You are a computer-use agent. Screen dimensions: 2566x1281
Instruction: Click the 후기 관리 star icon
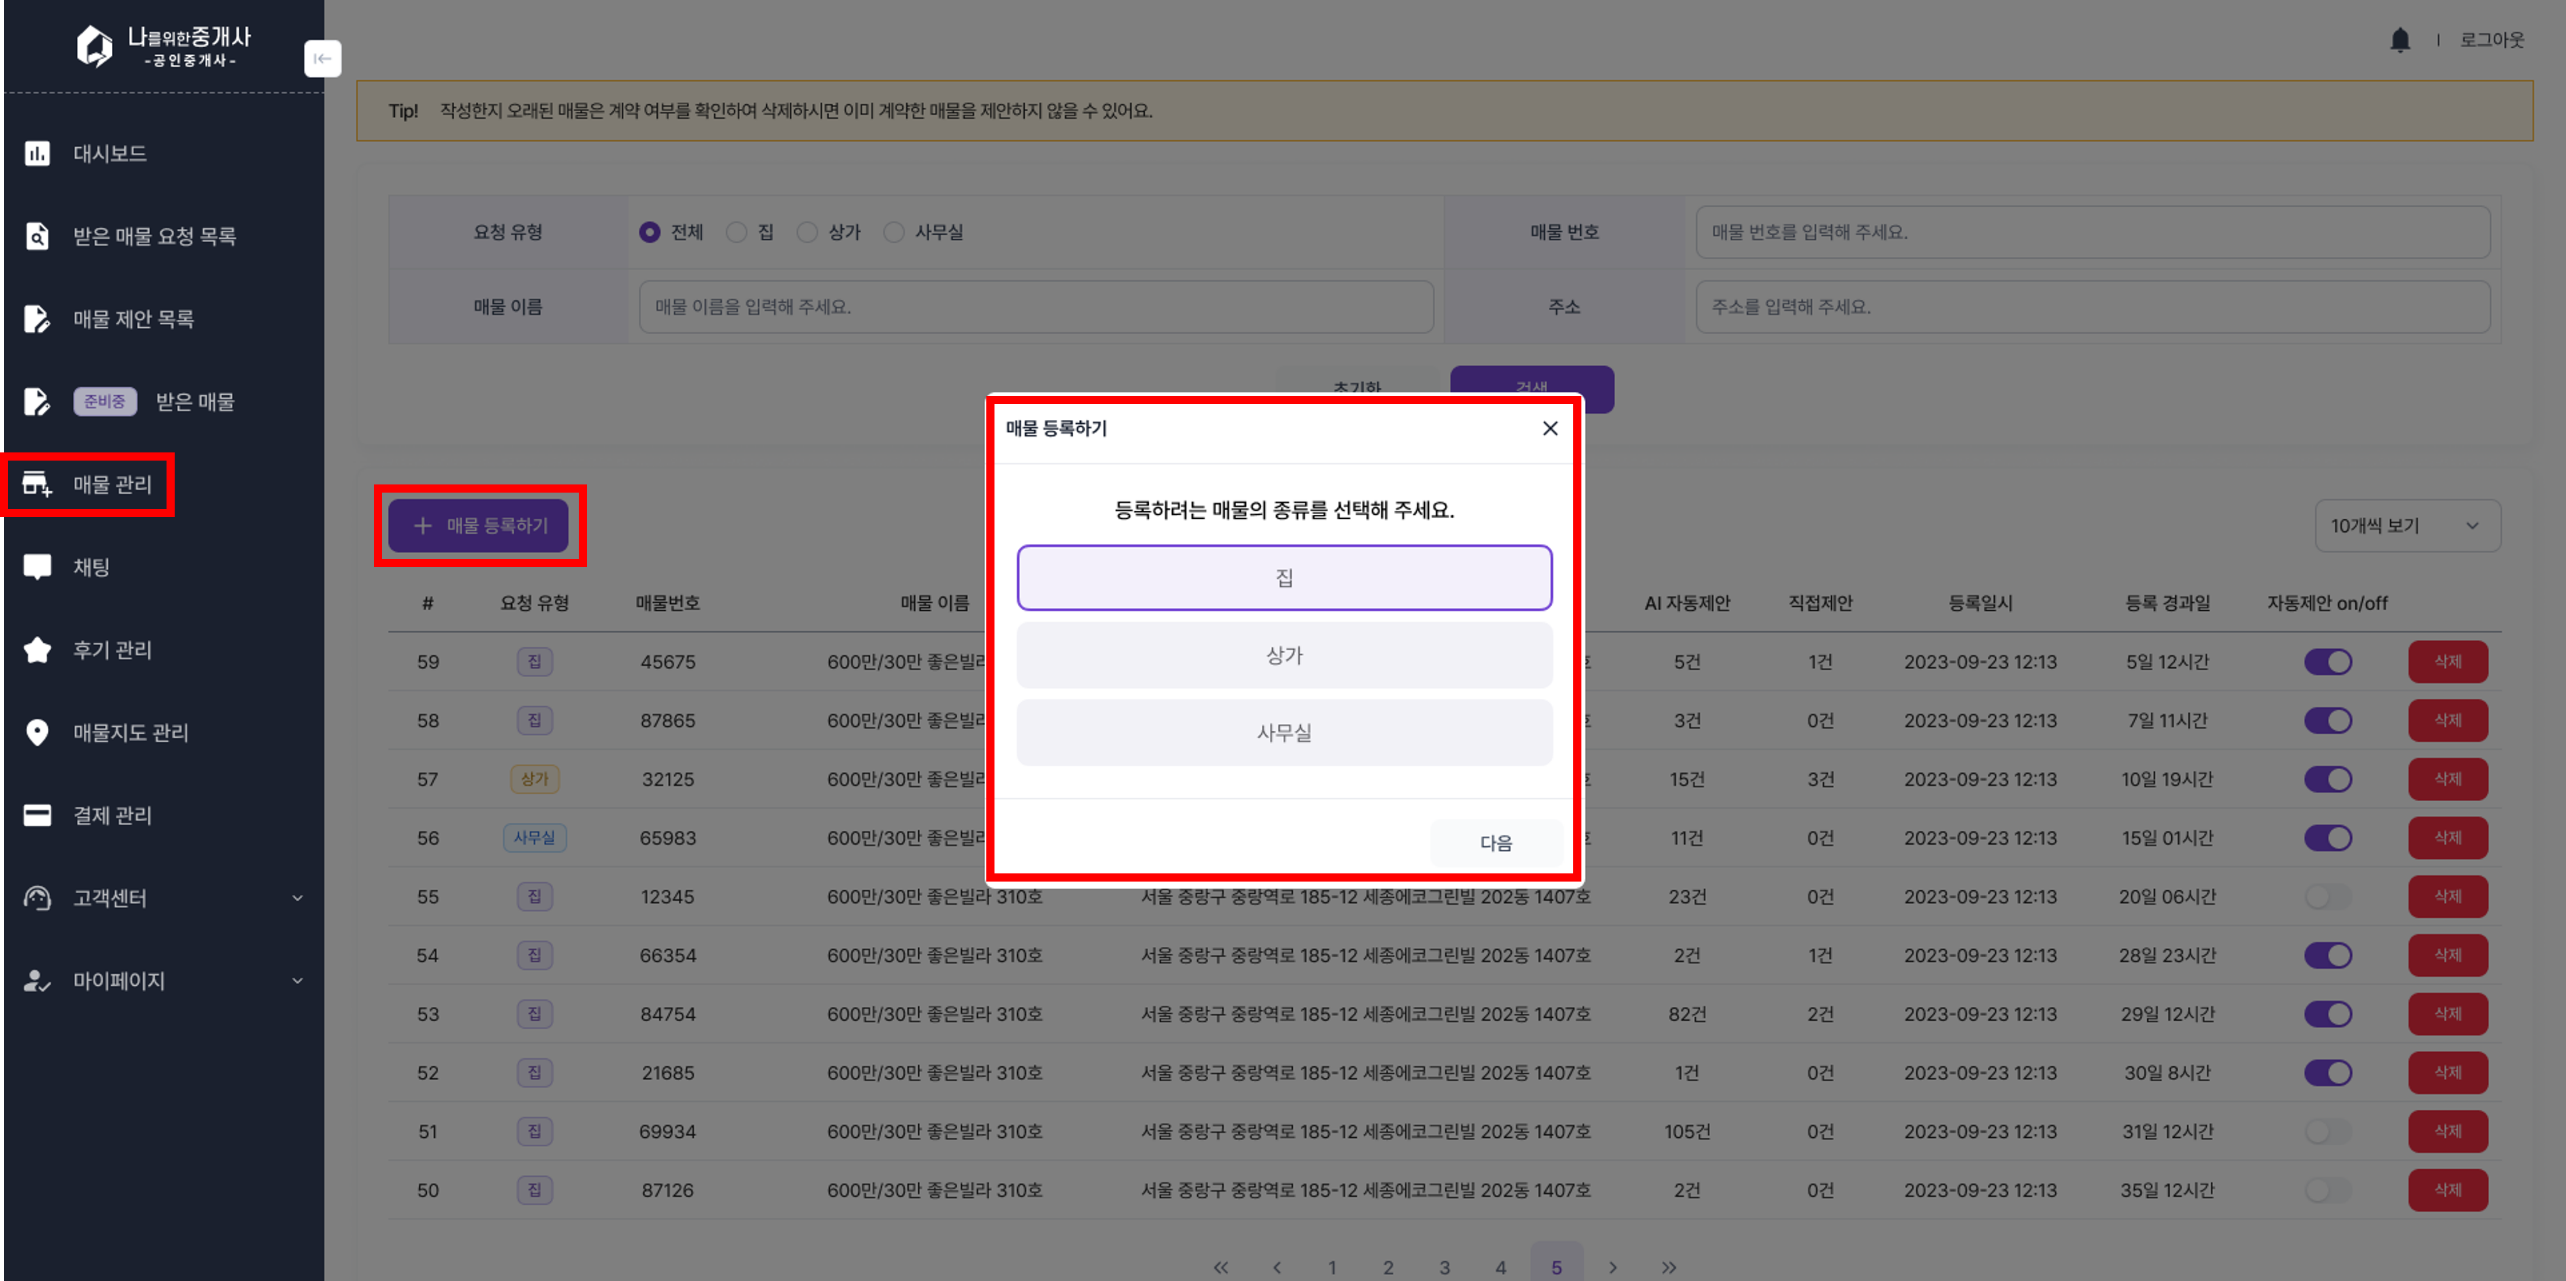[x=37, y=649]
